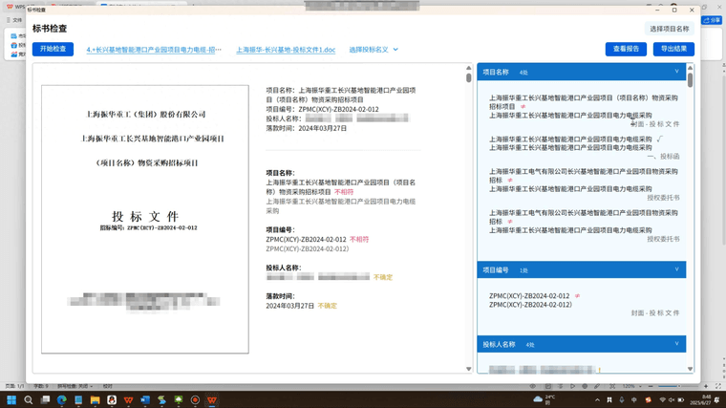
Task: Open the 选择投标名义 dropdown
Action: (374, 50)
